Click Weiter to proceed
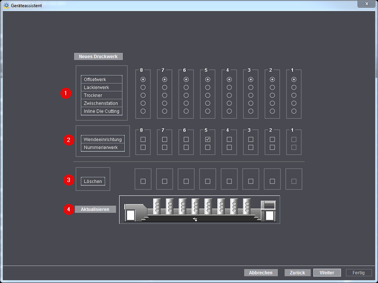Image resolution: width=378 pixels, height=283 pixels. pyautogui.click(x=326, y=273)
